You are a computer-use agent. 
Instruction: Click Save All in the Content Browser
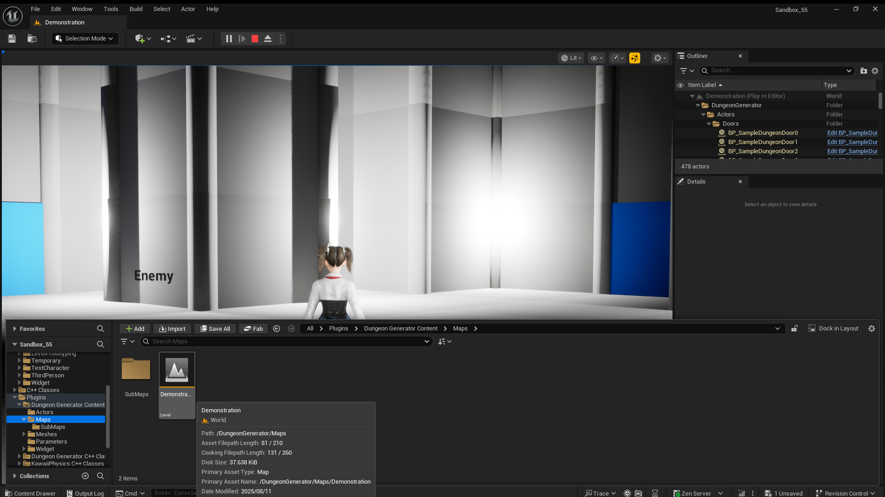tap(215, 329)
